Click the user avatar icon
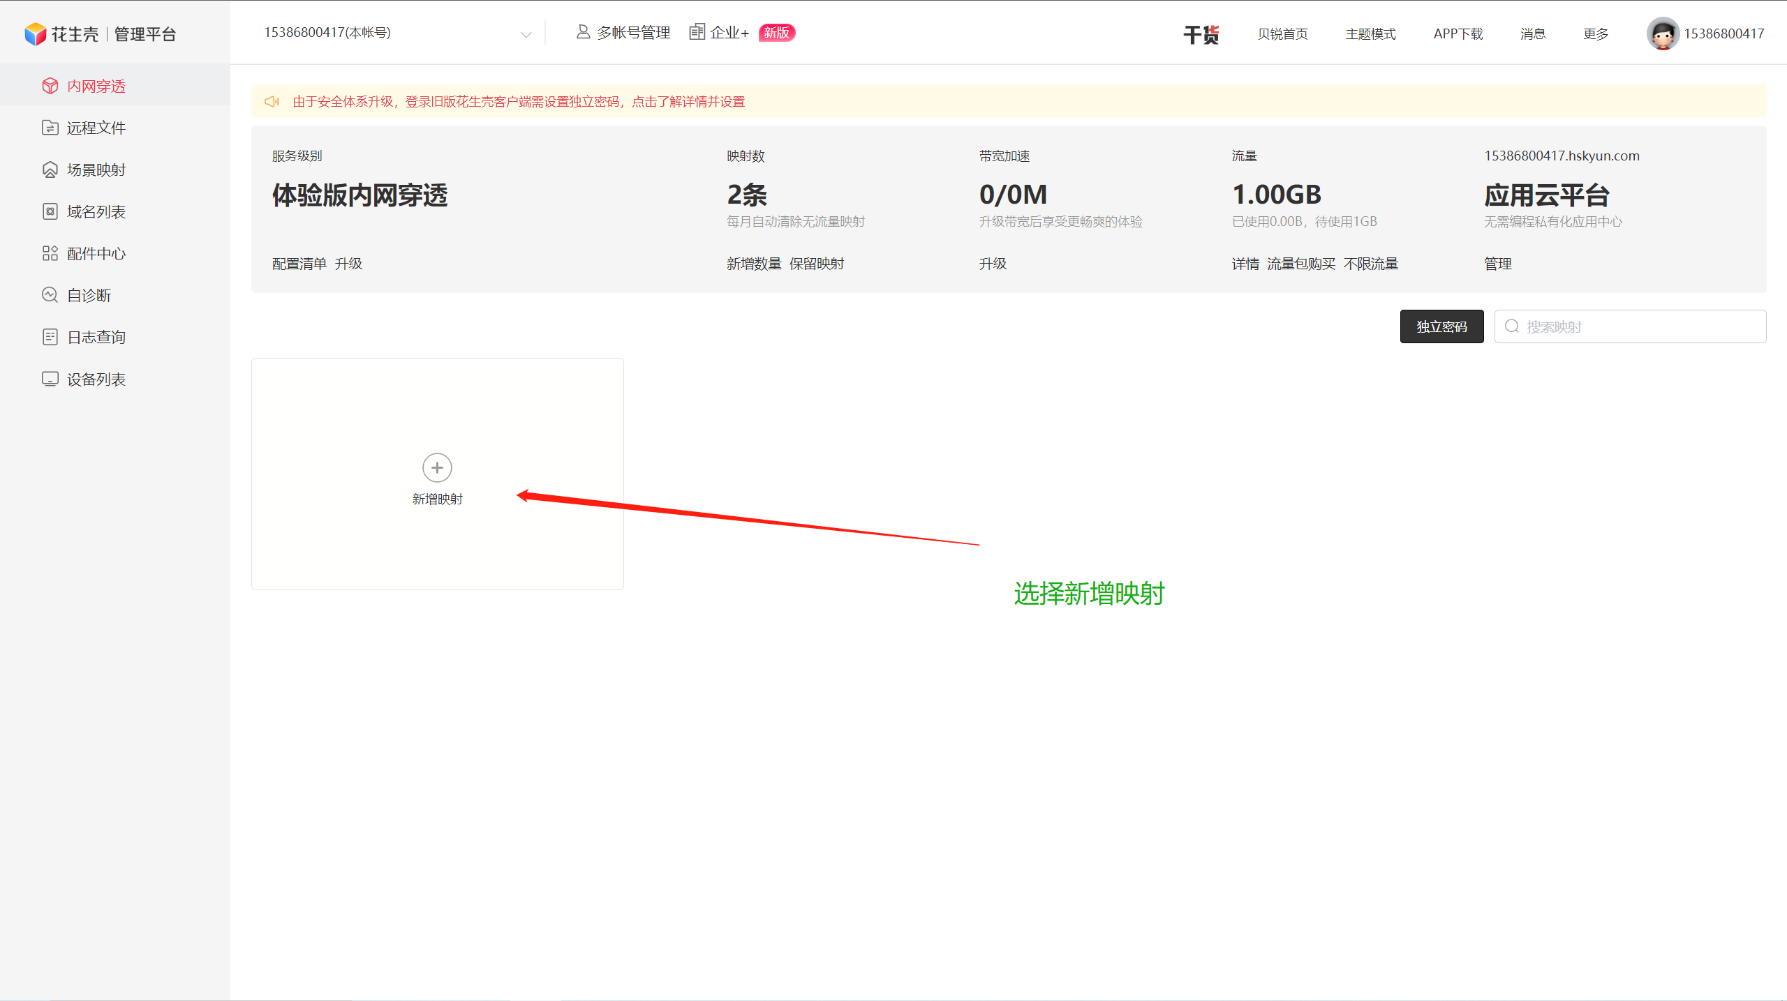Screen dimensions: 1787x1001 pos(1662,33)
